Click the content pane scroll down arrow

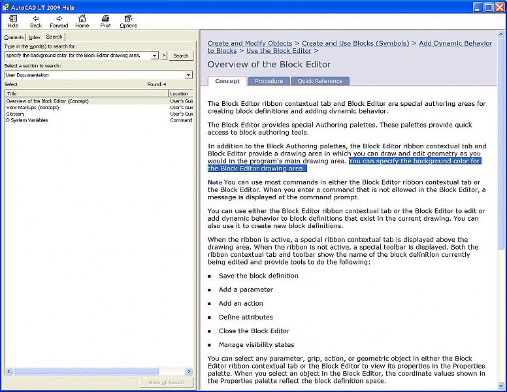coord(501,385)
